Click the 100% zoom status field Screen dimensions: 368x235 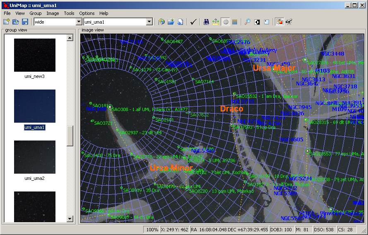(152, 230)
